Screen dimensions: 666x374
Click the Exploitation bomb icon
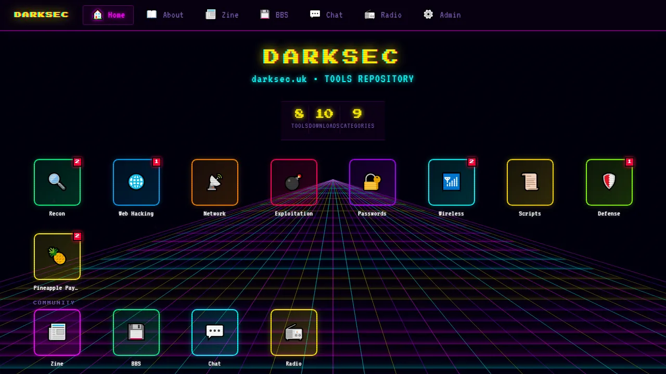293,182
